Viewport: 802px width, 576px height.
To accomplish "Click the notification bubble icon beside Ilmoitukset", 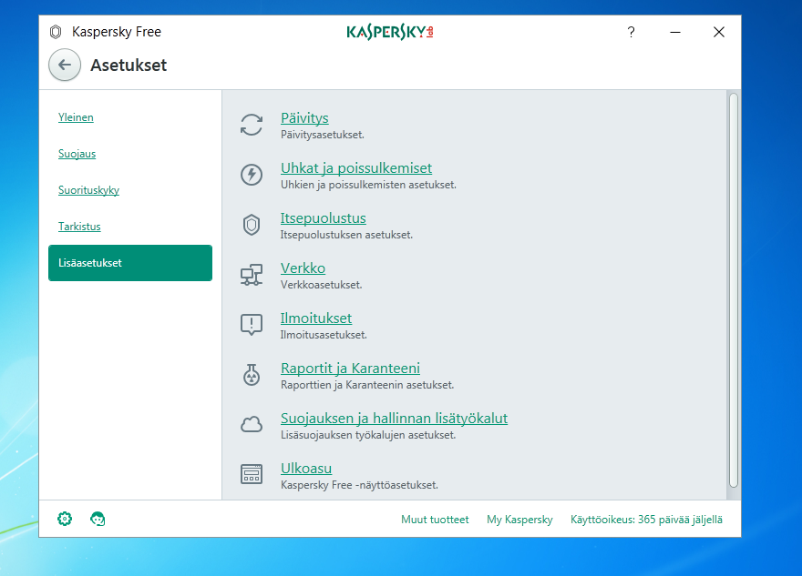I will tap(252, 325).
